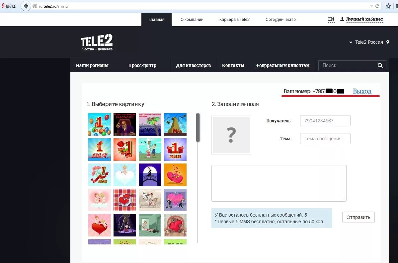Click the person icon beside Личный кабинет
Viewport: 398px width, 263px height.
click(x=342, y=19)
